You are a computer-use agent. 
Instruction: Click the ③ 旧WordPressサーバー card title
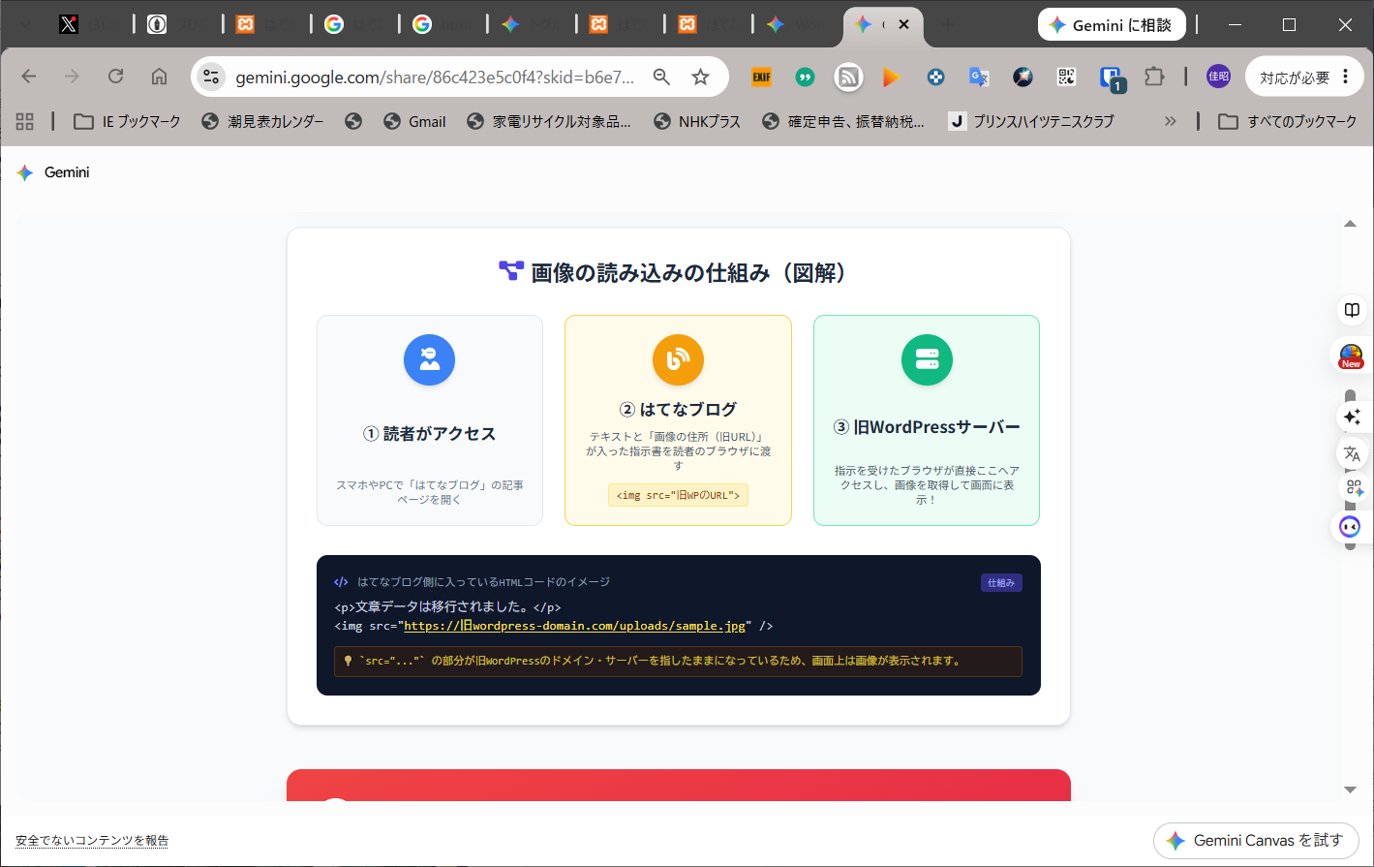tap(927, 427)
